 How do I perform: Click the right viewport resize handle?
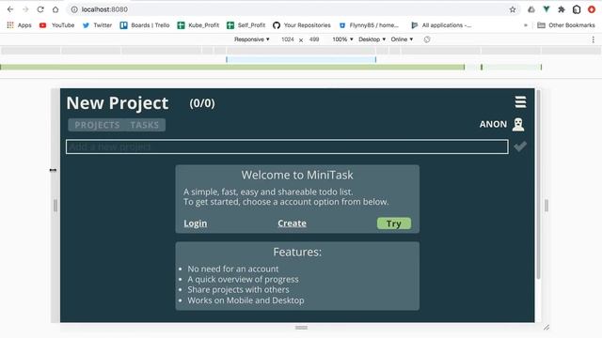547,206
